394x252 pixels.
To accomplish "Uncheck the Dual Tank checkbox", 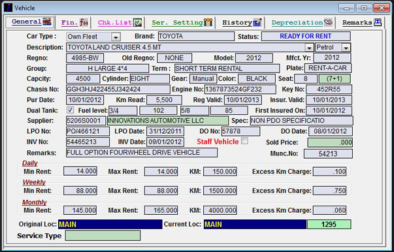I will click(x=71, y=110).
